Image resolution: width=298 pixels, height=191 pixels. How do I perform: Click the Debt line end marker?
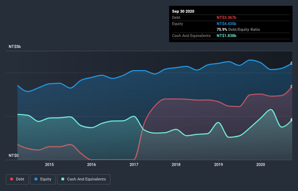pyautogui.click(x=292, y=86)
